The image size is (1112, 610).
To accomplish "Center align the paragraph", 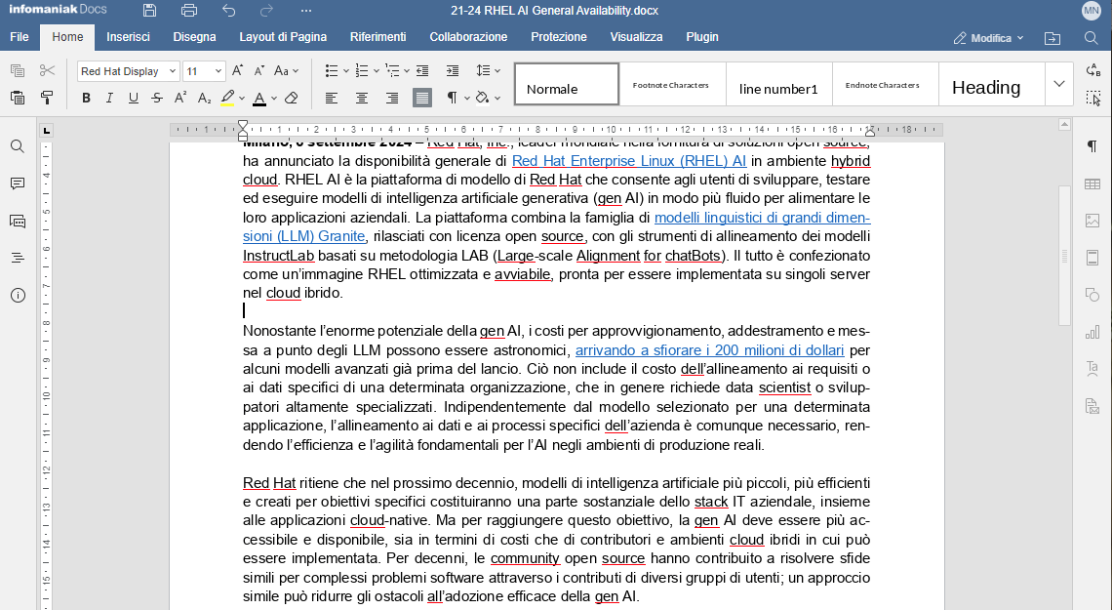I will click(x=362, y=98).
